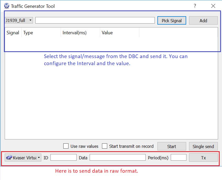This screenshot has height=180, width=222.
Task: Click the signal name input field
Action: click(95, 20)
